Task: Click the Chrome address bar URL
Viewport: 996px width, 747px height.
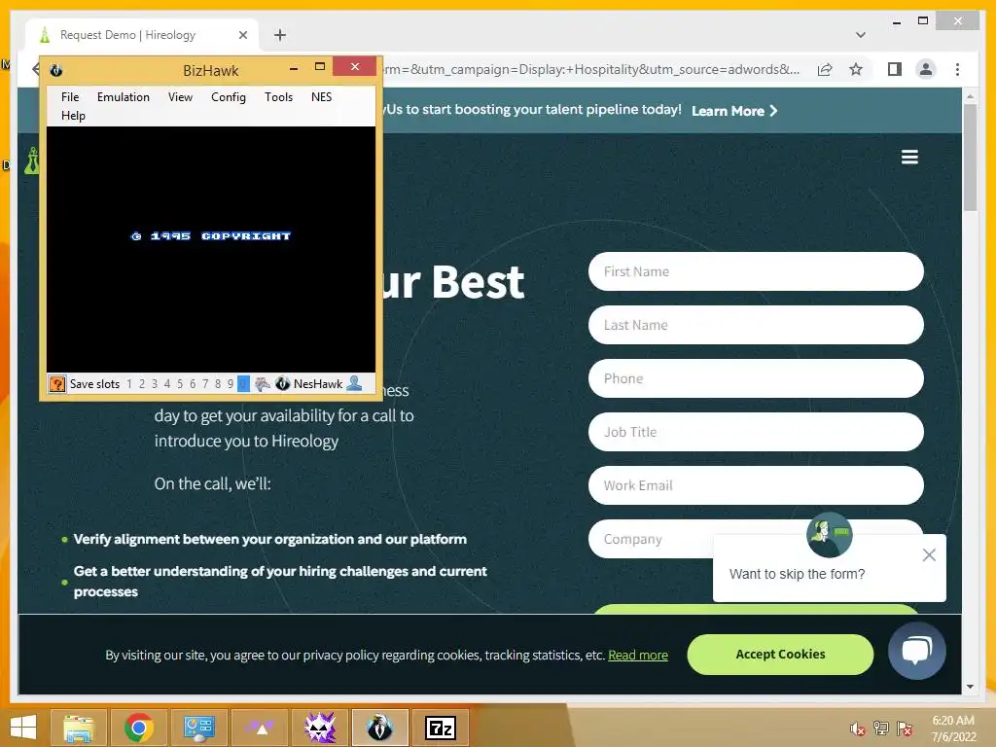Action: (590, 69)
